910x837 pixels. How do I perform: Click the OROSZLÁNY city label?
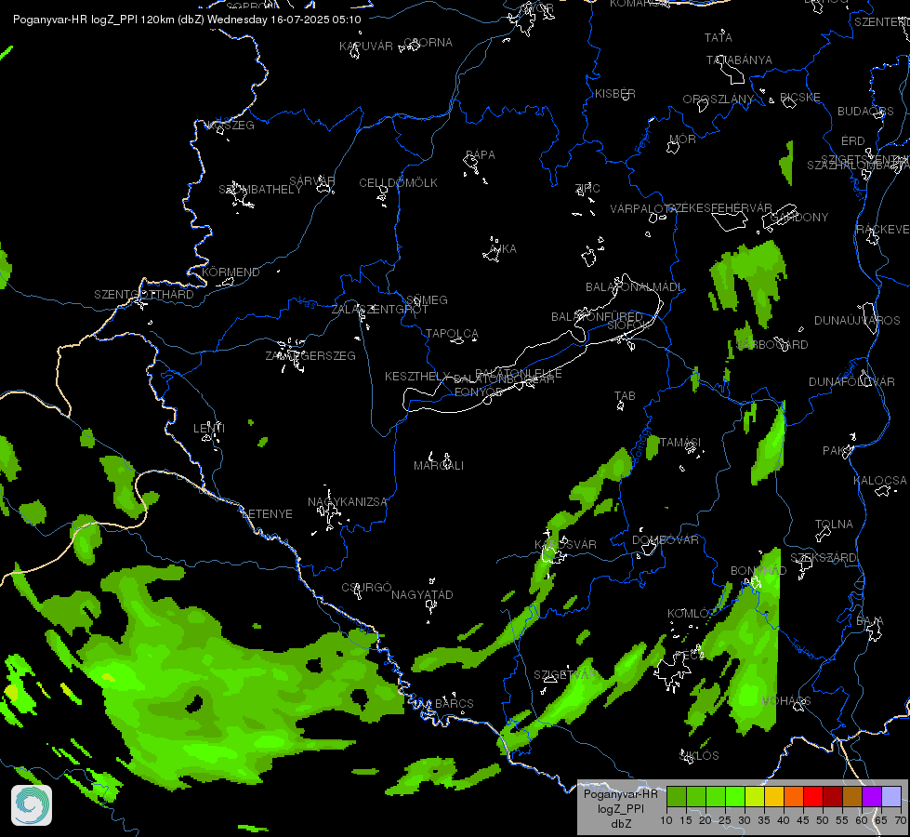pyautogui.click(x=718, y=100)
